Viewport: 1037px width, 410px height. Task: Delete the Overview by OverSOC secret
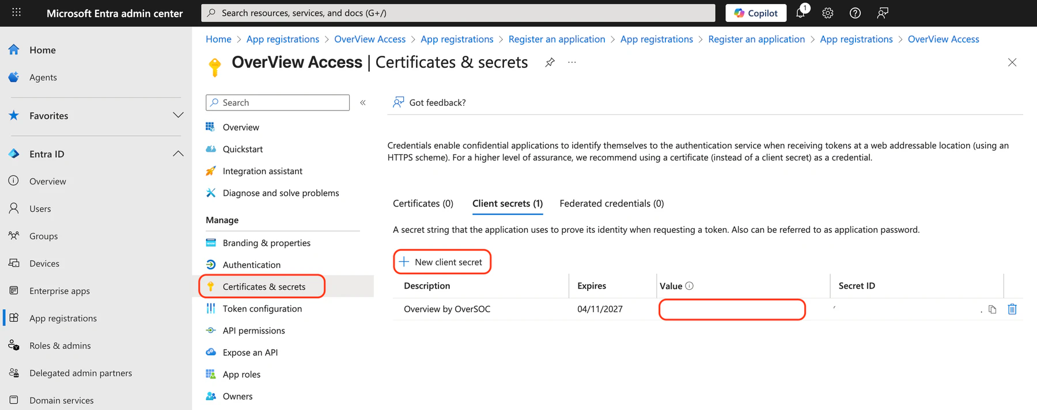click(1012, 309)
